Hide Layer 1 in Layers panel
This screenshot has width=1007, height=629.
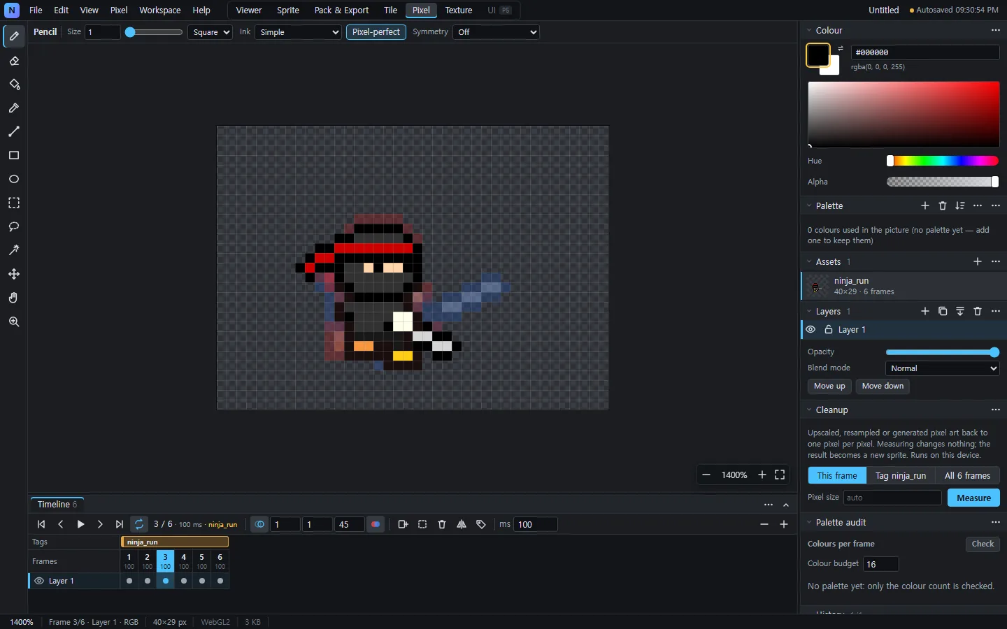(x=811, y=330)
